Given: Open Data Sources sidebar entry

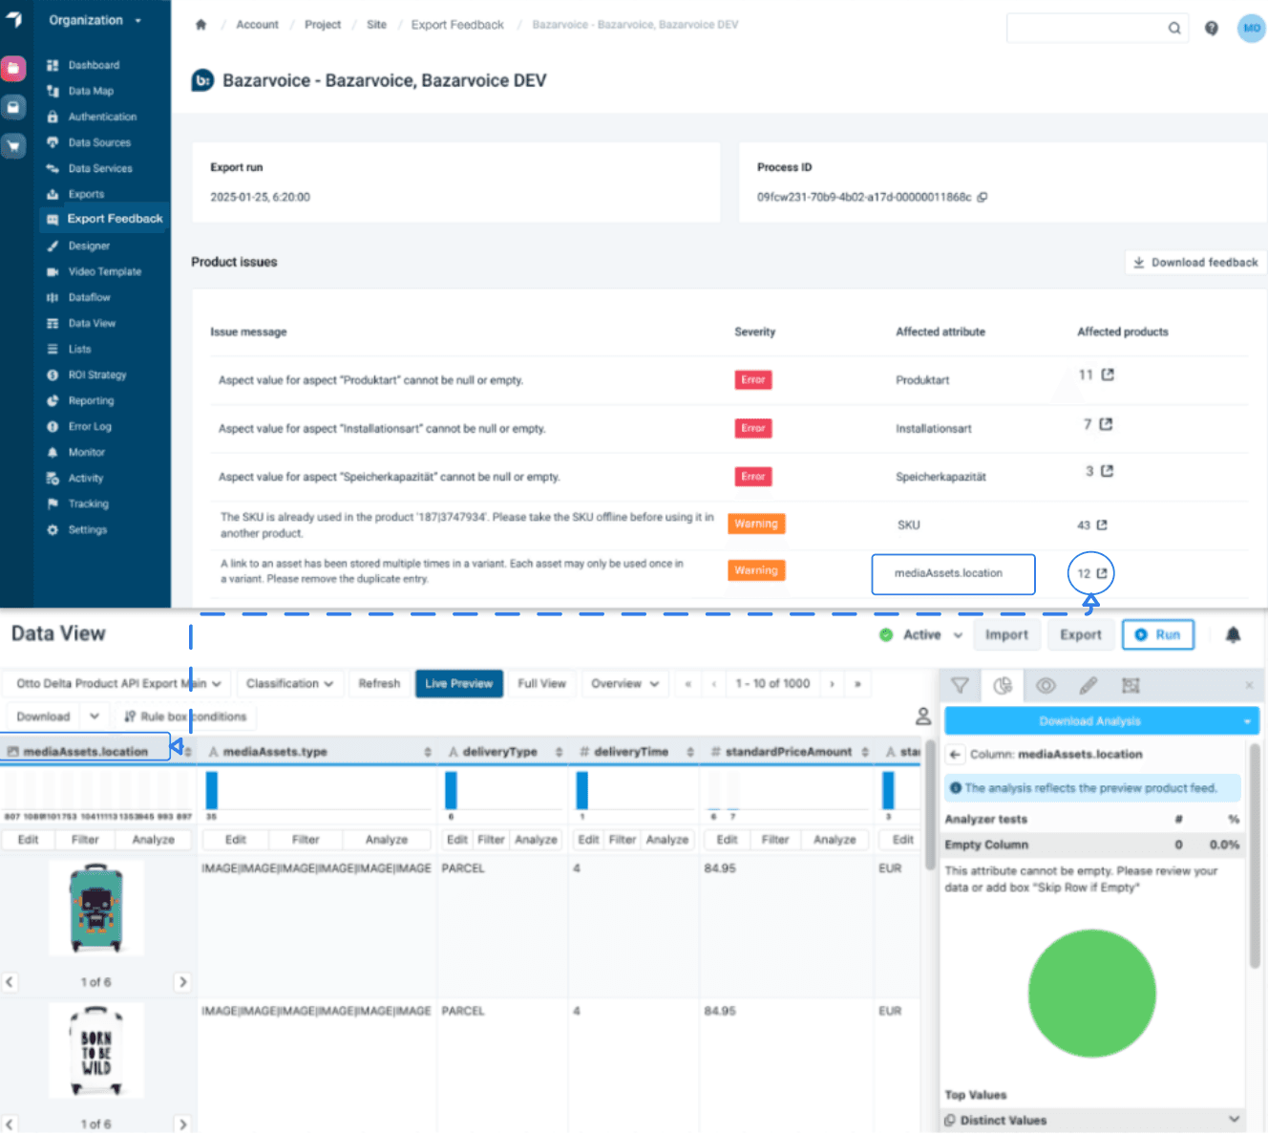Looking at the screenshot, I should [99, 142].
